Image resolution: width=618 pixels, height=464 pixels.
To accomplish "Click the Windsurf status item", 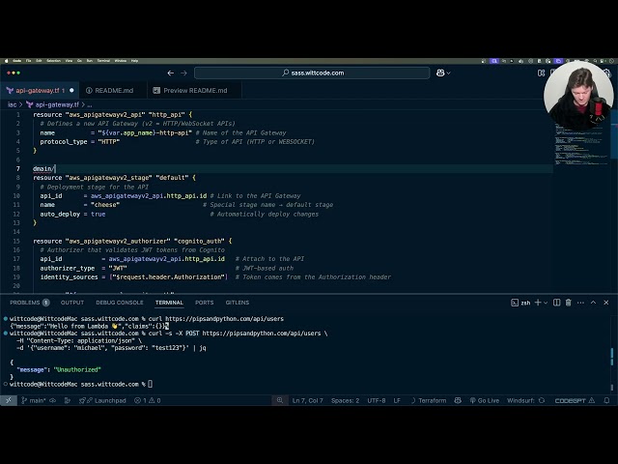I will click(x=525, y=400).
